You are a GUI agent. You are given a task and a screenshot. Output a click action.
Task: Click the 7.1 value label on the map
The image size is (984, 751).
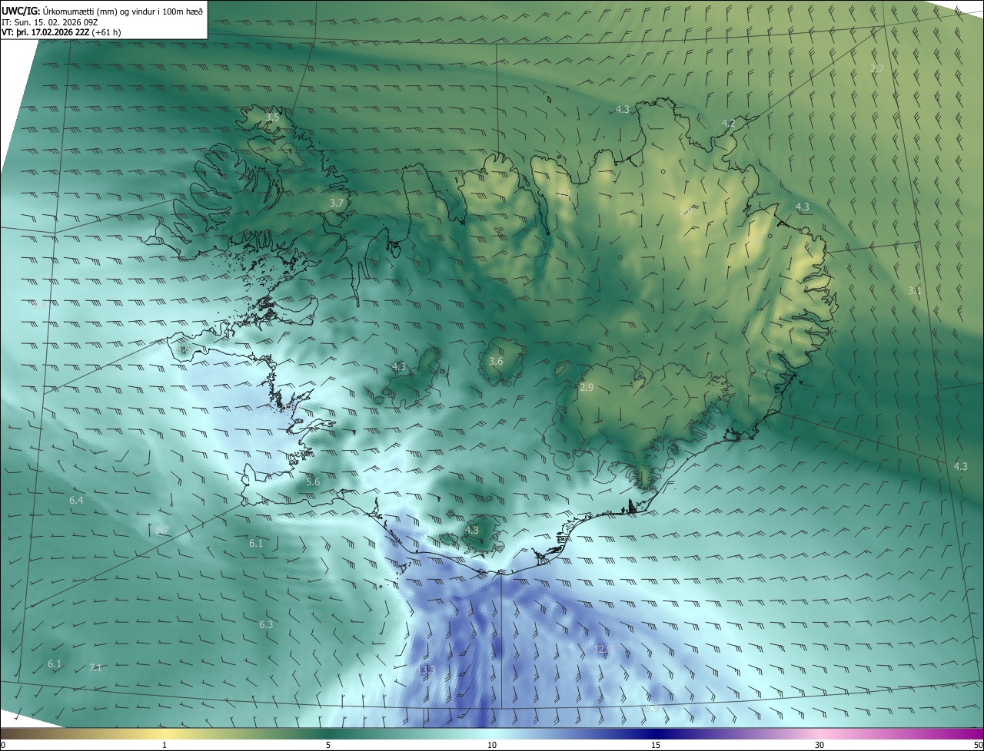coord(95,668)
